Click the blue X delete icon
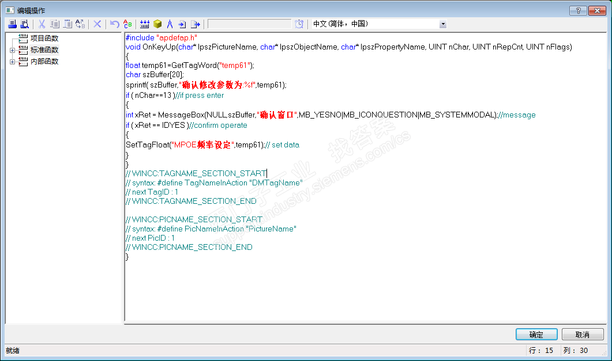The width and height of the screenshot is (612, 361). [x=97, y=24]
